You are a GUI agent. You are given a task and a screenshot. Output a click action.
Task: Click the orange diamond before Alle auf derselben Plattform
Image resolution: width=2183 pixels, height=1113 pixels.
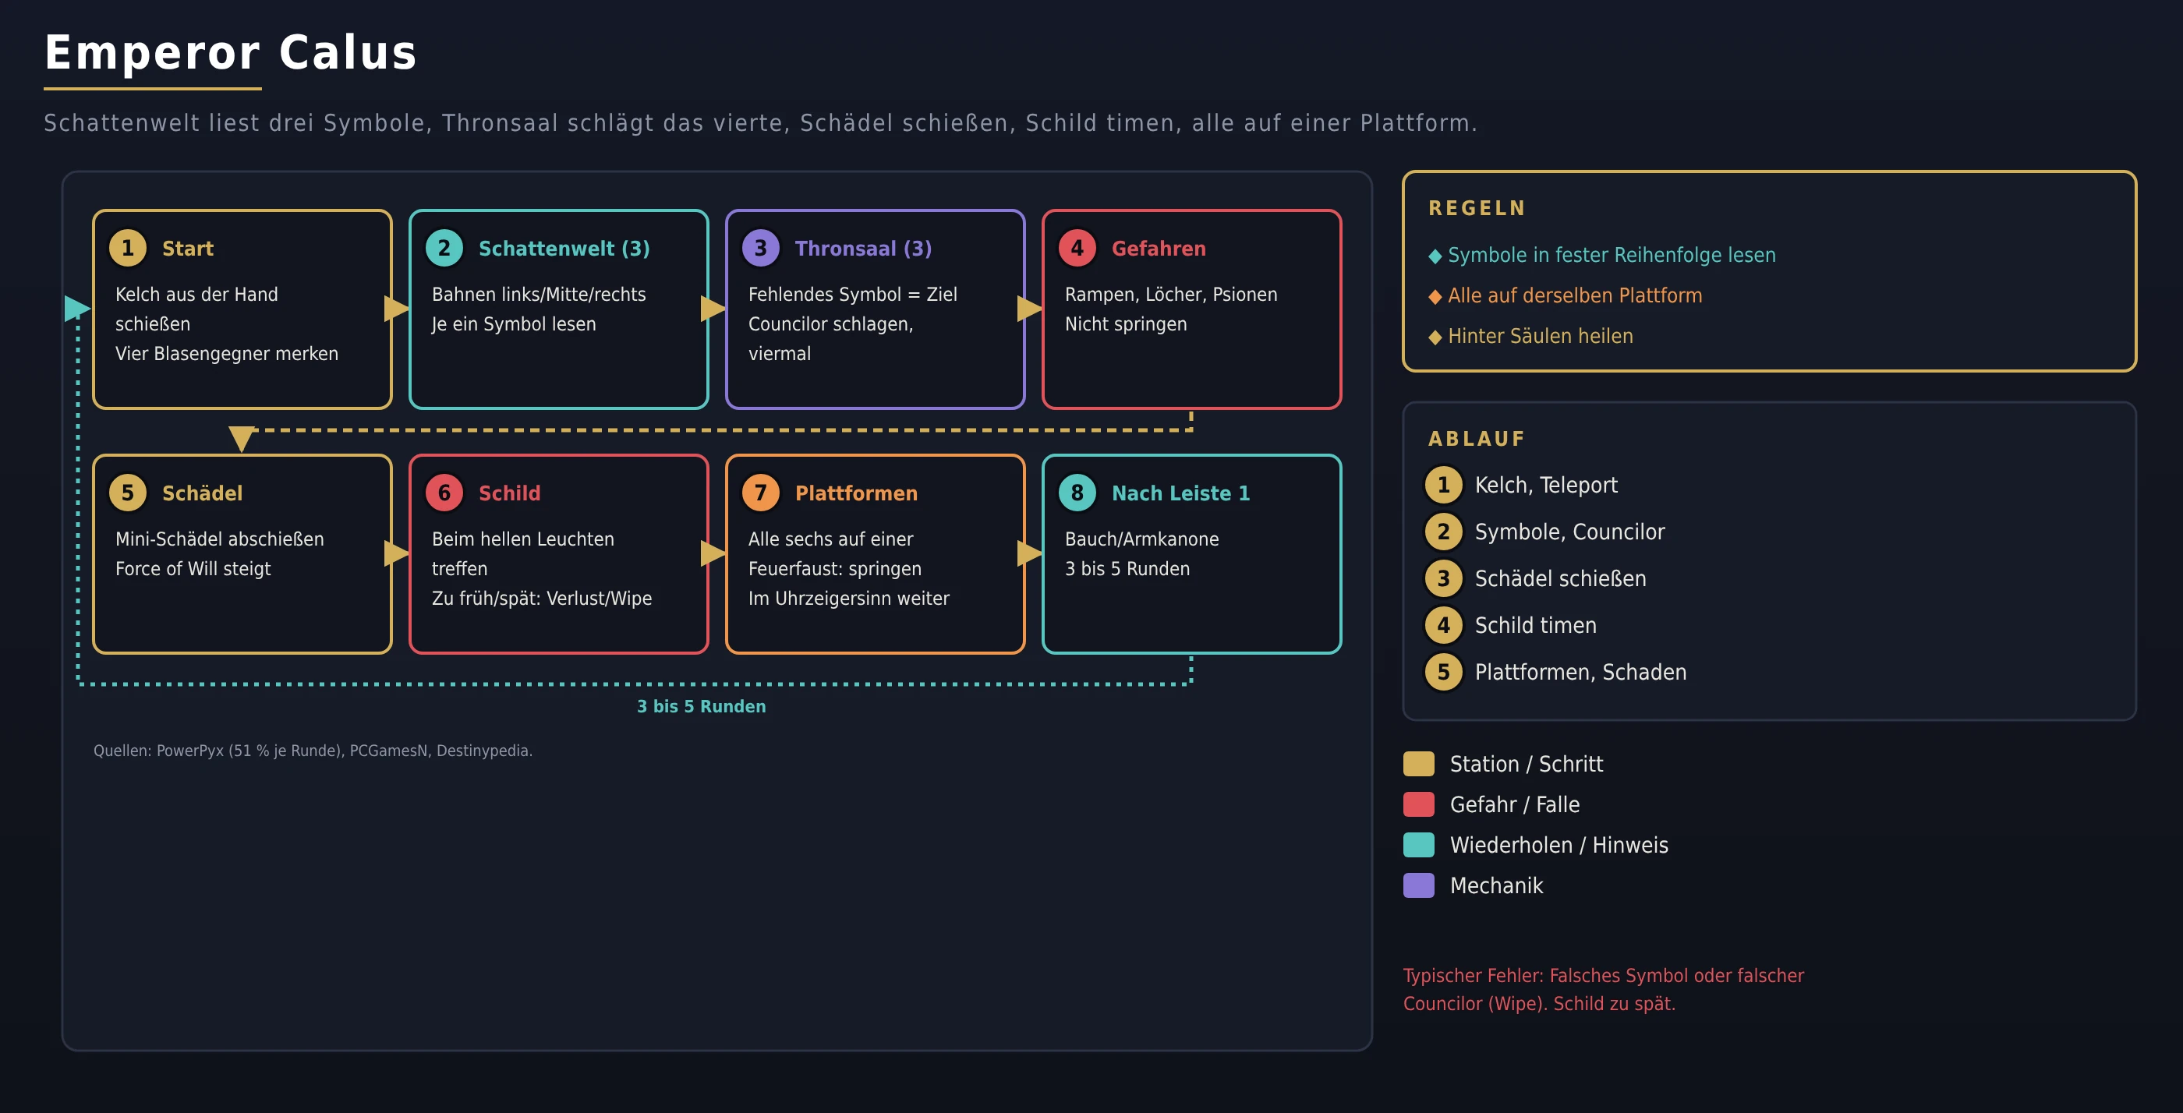click(1435, 296)
